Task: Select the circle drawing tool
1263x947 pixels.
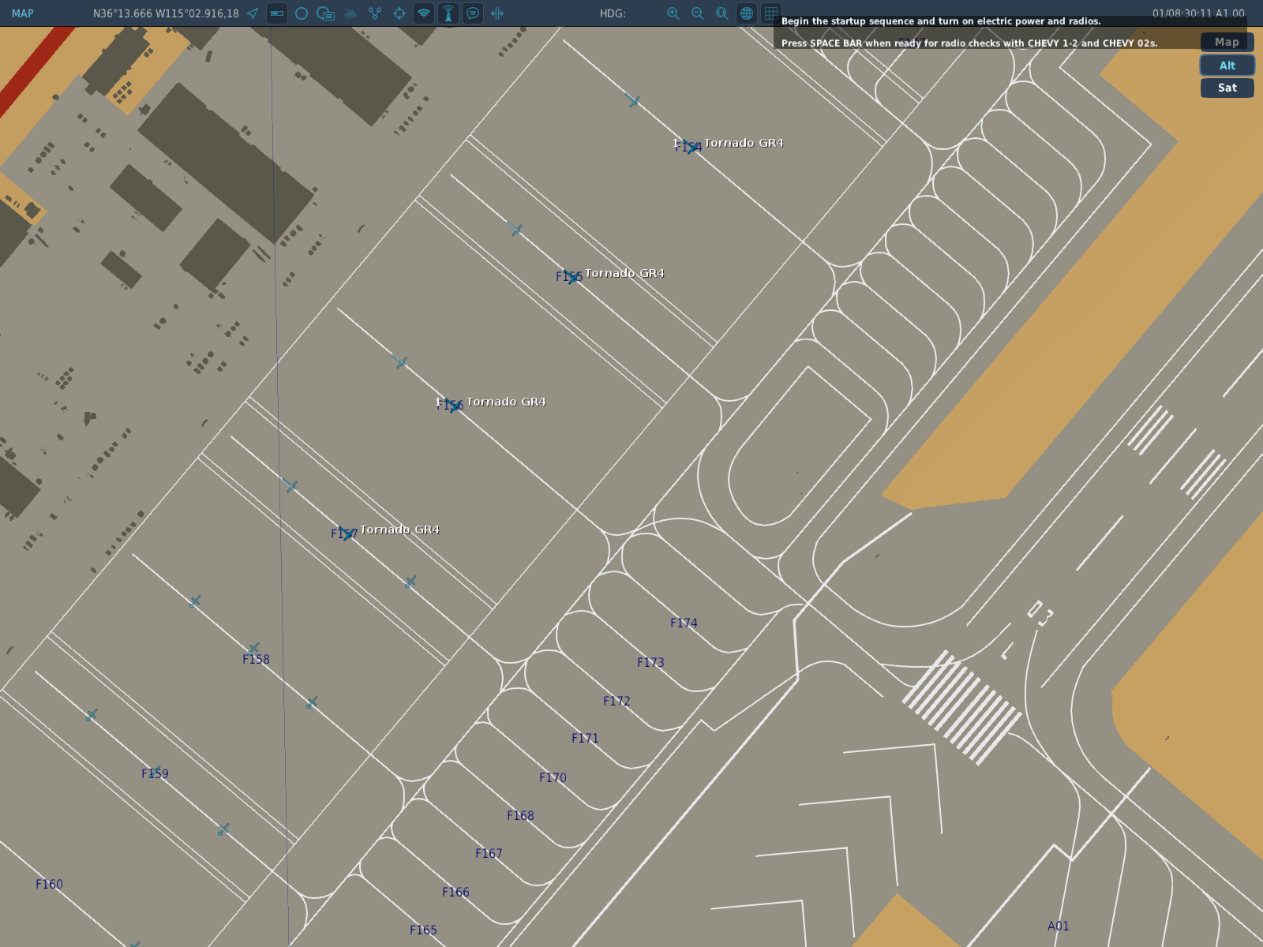Action: click(x=302, y=13)
